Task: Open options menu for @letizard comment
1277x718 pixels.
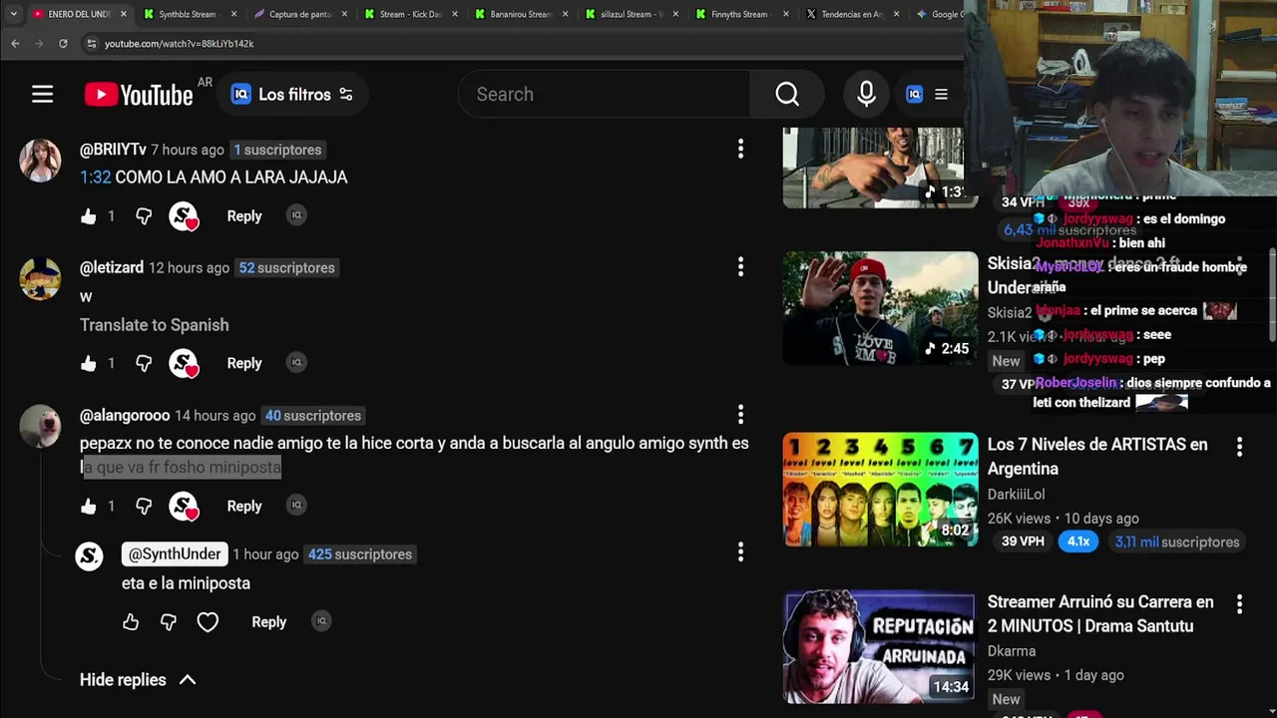Action: pos(740,266)
